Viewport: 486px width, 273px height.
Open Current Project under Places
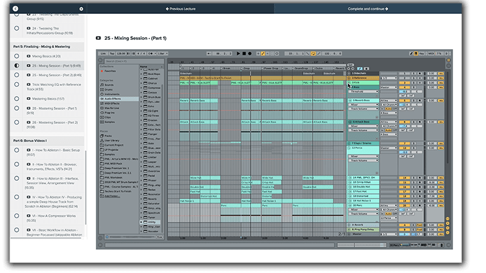point(111,145)
